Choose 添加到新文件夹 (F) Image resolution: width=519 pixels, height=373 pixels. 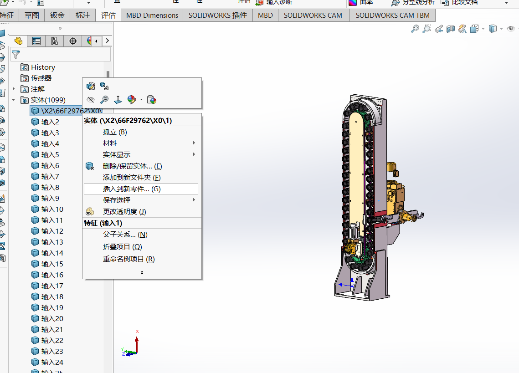142,178
